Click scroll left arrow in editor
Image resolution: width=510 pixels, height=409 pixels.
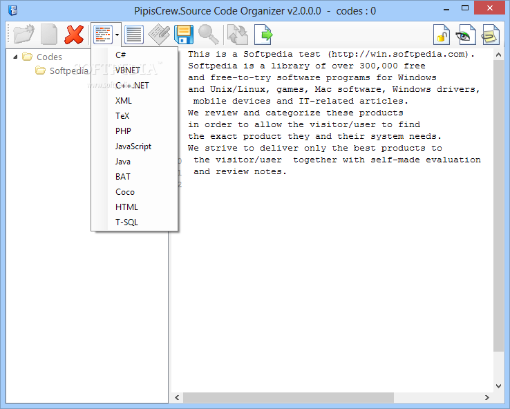pyautogui.click(x=177, y=397)
